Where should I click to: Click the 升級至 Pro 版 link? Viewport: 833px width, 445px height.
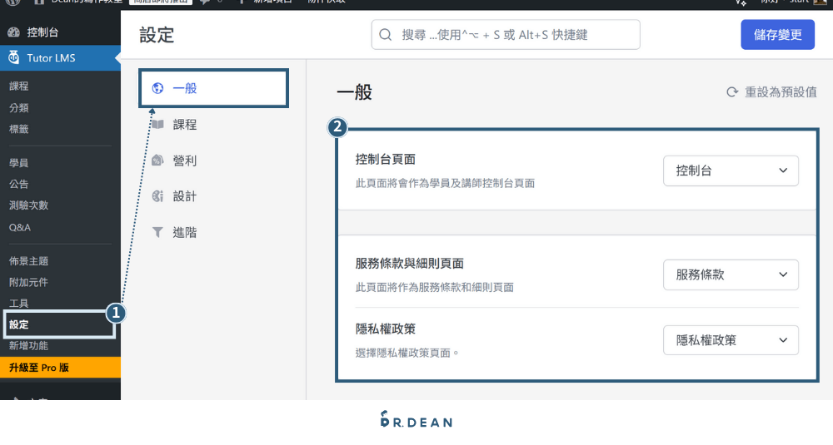(60, 368)
